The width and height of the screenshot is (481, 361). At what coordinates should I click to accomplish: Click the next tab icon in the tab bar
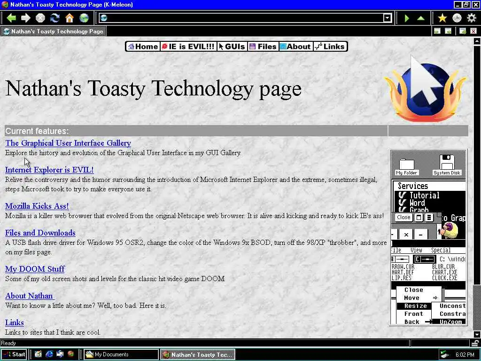point(448,31)
